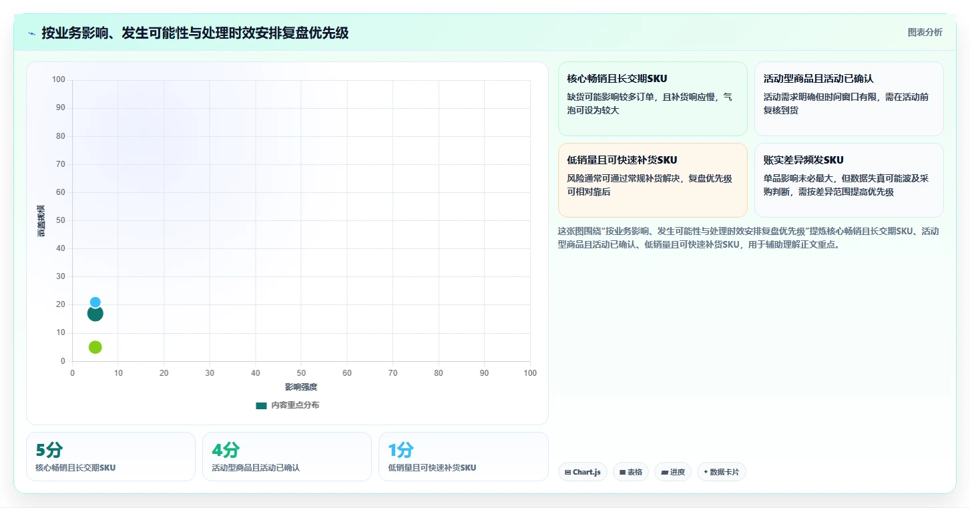Click the 数据卡片 tag chip
This screenshot has height=508, width=970.
point(721,472)
